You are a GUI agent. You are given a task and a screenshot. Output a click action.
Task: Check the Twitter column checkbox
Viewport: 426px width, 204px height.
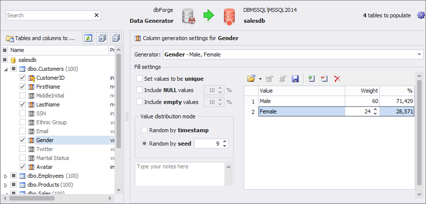(23, 149)
